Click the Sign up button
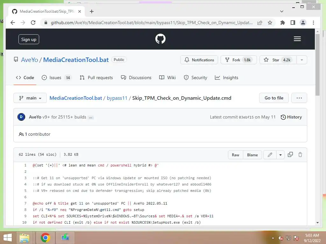 (29, 39)
